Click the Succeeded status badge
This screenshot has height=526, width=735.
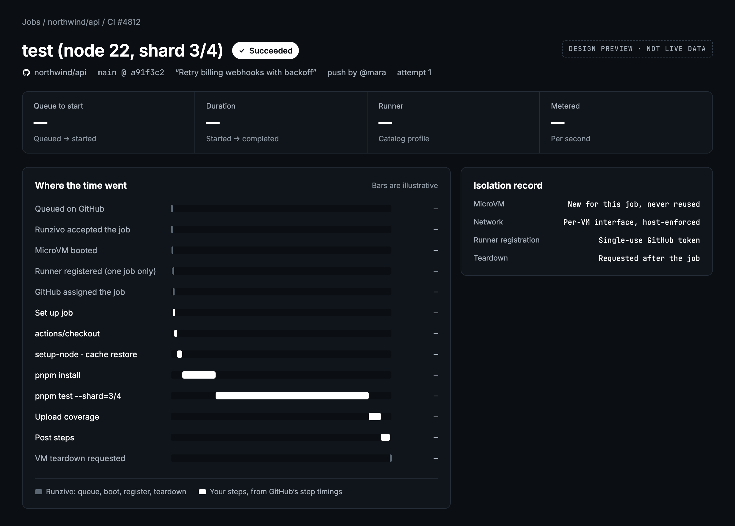tap(266, 50)
